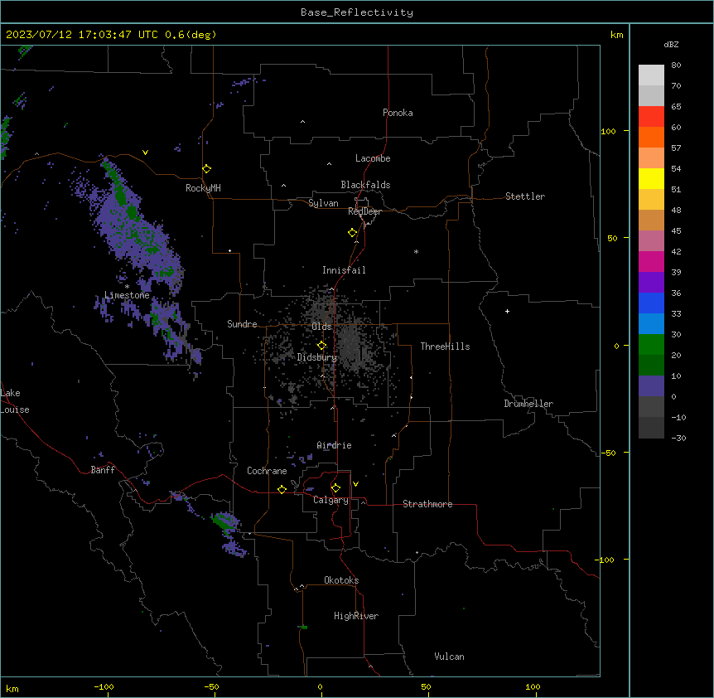The image size is (714, 698).
Task: Click the white caret marker west of Lacombe
Action: click(x=329, y=164)
